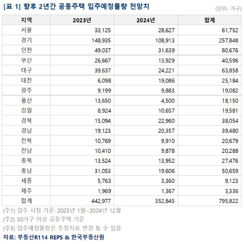Click the value 9,878
This screenshot has height=244, width=244.
(168, 151)
